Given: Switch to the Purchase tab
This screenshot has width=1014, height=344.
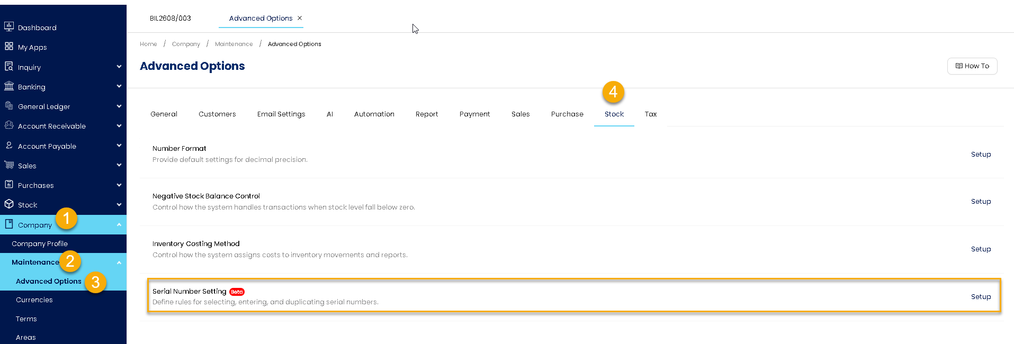Looking at the screenshot, I should click(x=567, y=114).
